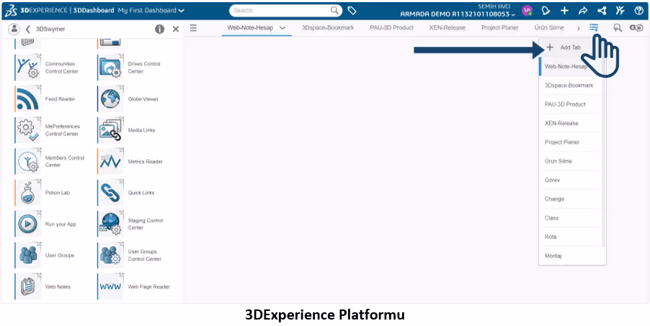Launch the Run your App icon
This screenshot has width=650, height=326.
click(x=28, y=224)
